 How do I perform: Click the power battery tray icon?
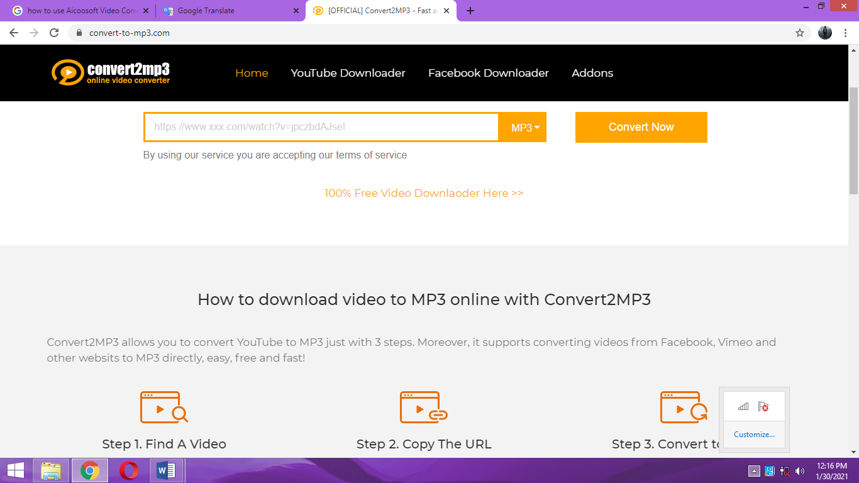785,471
